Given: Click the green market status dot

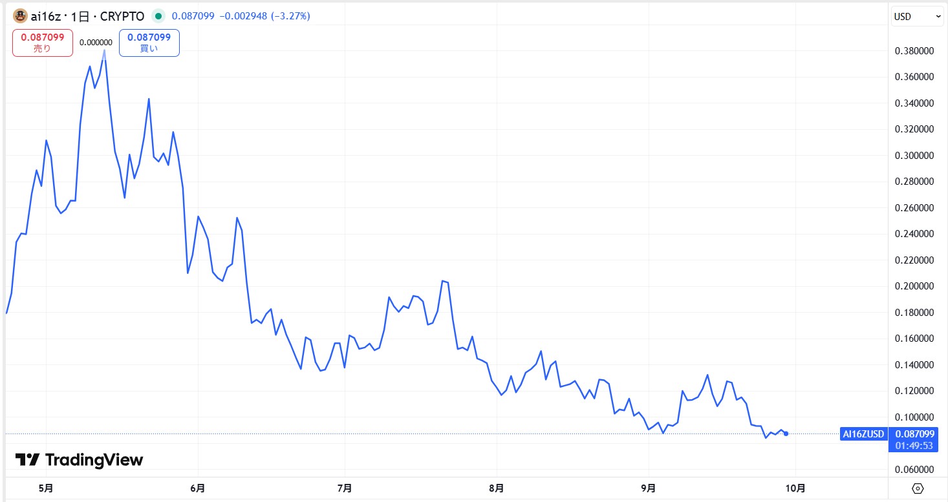Looking at the screenshot, I should click(x=158, y=16).
